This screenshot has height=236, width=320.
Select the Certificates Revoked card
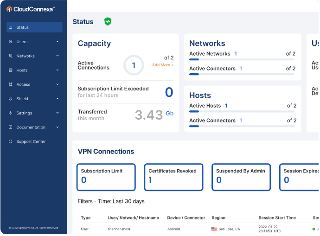coord(173,177)
